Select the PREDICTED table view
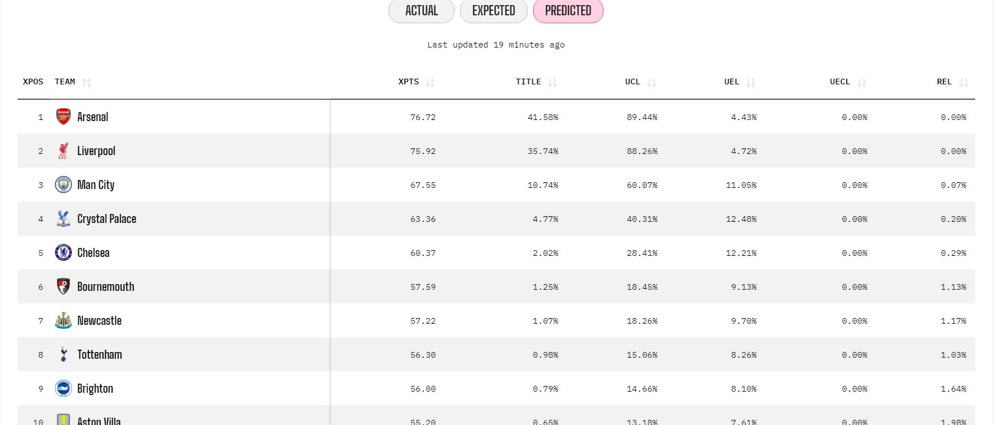The width and height of the screenshot is (995, 425). [x=568, y=11]
